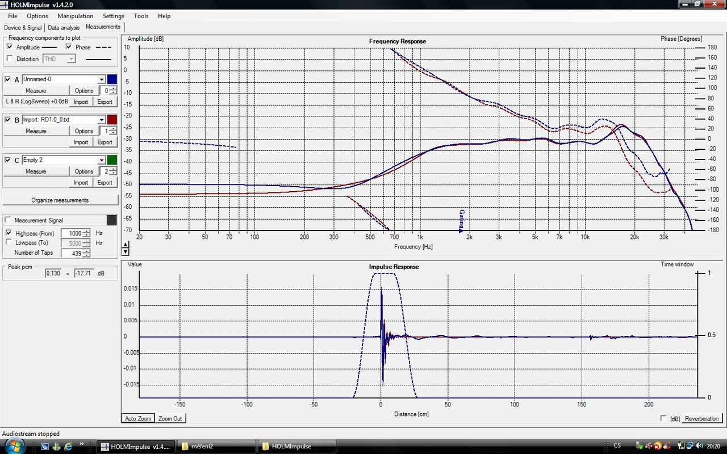Enable Distortion plotting checkbox

(x=9, y=58)
